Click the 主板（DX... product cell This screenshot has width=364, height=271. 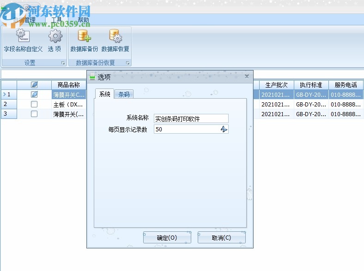pos(69,105)
